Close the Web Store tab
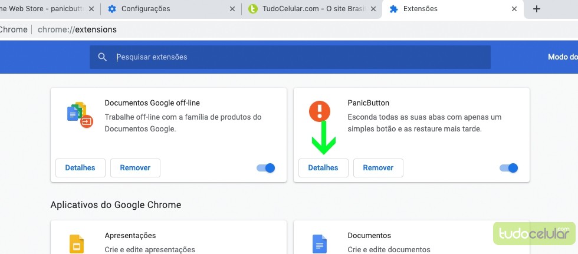This screenshot has width=578, height=254. (91, 9)
